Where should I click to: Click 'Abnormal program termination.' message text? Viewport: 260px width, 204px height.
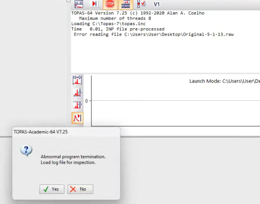pos(73,157)
